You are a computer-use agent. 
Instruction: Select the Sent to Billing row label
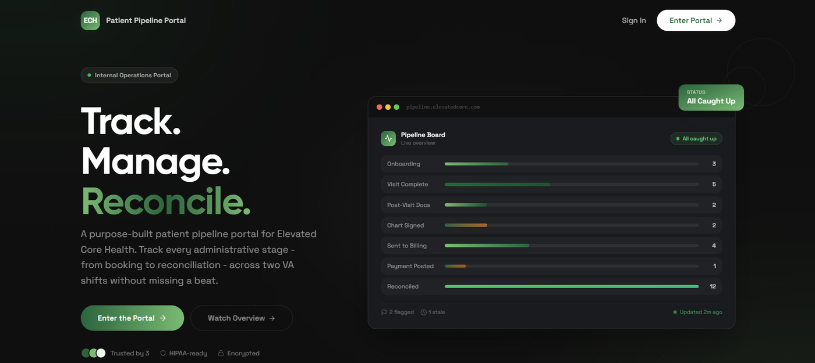[407, 246]
